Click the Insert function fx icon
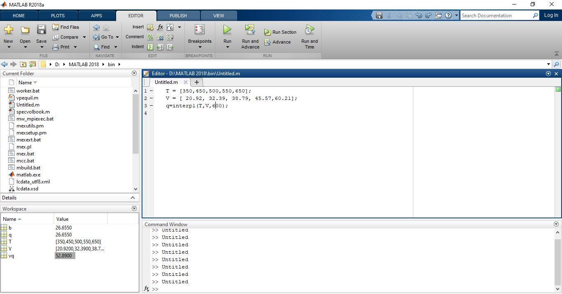 [160, 27]
